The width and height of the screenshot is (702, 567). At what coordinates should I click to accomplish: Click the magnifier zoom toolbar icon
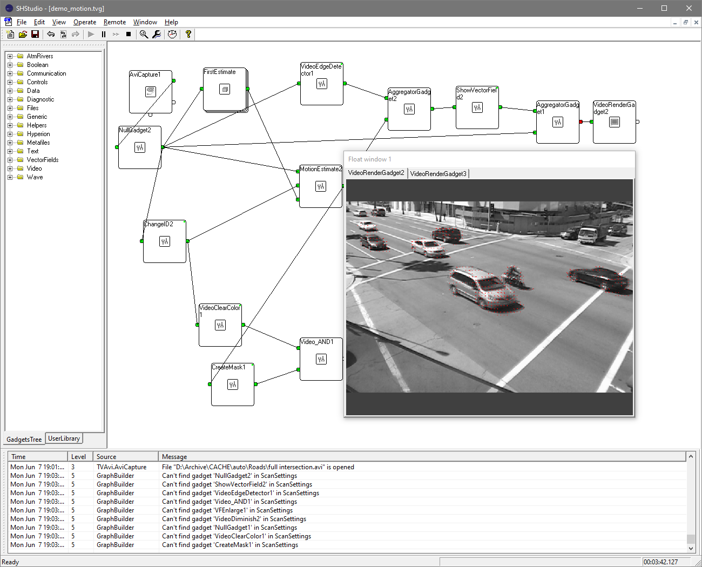pyautogui.click(x=144, y=34)
